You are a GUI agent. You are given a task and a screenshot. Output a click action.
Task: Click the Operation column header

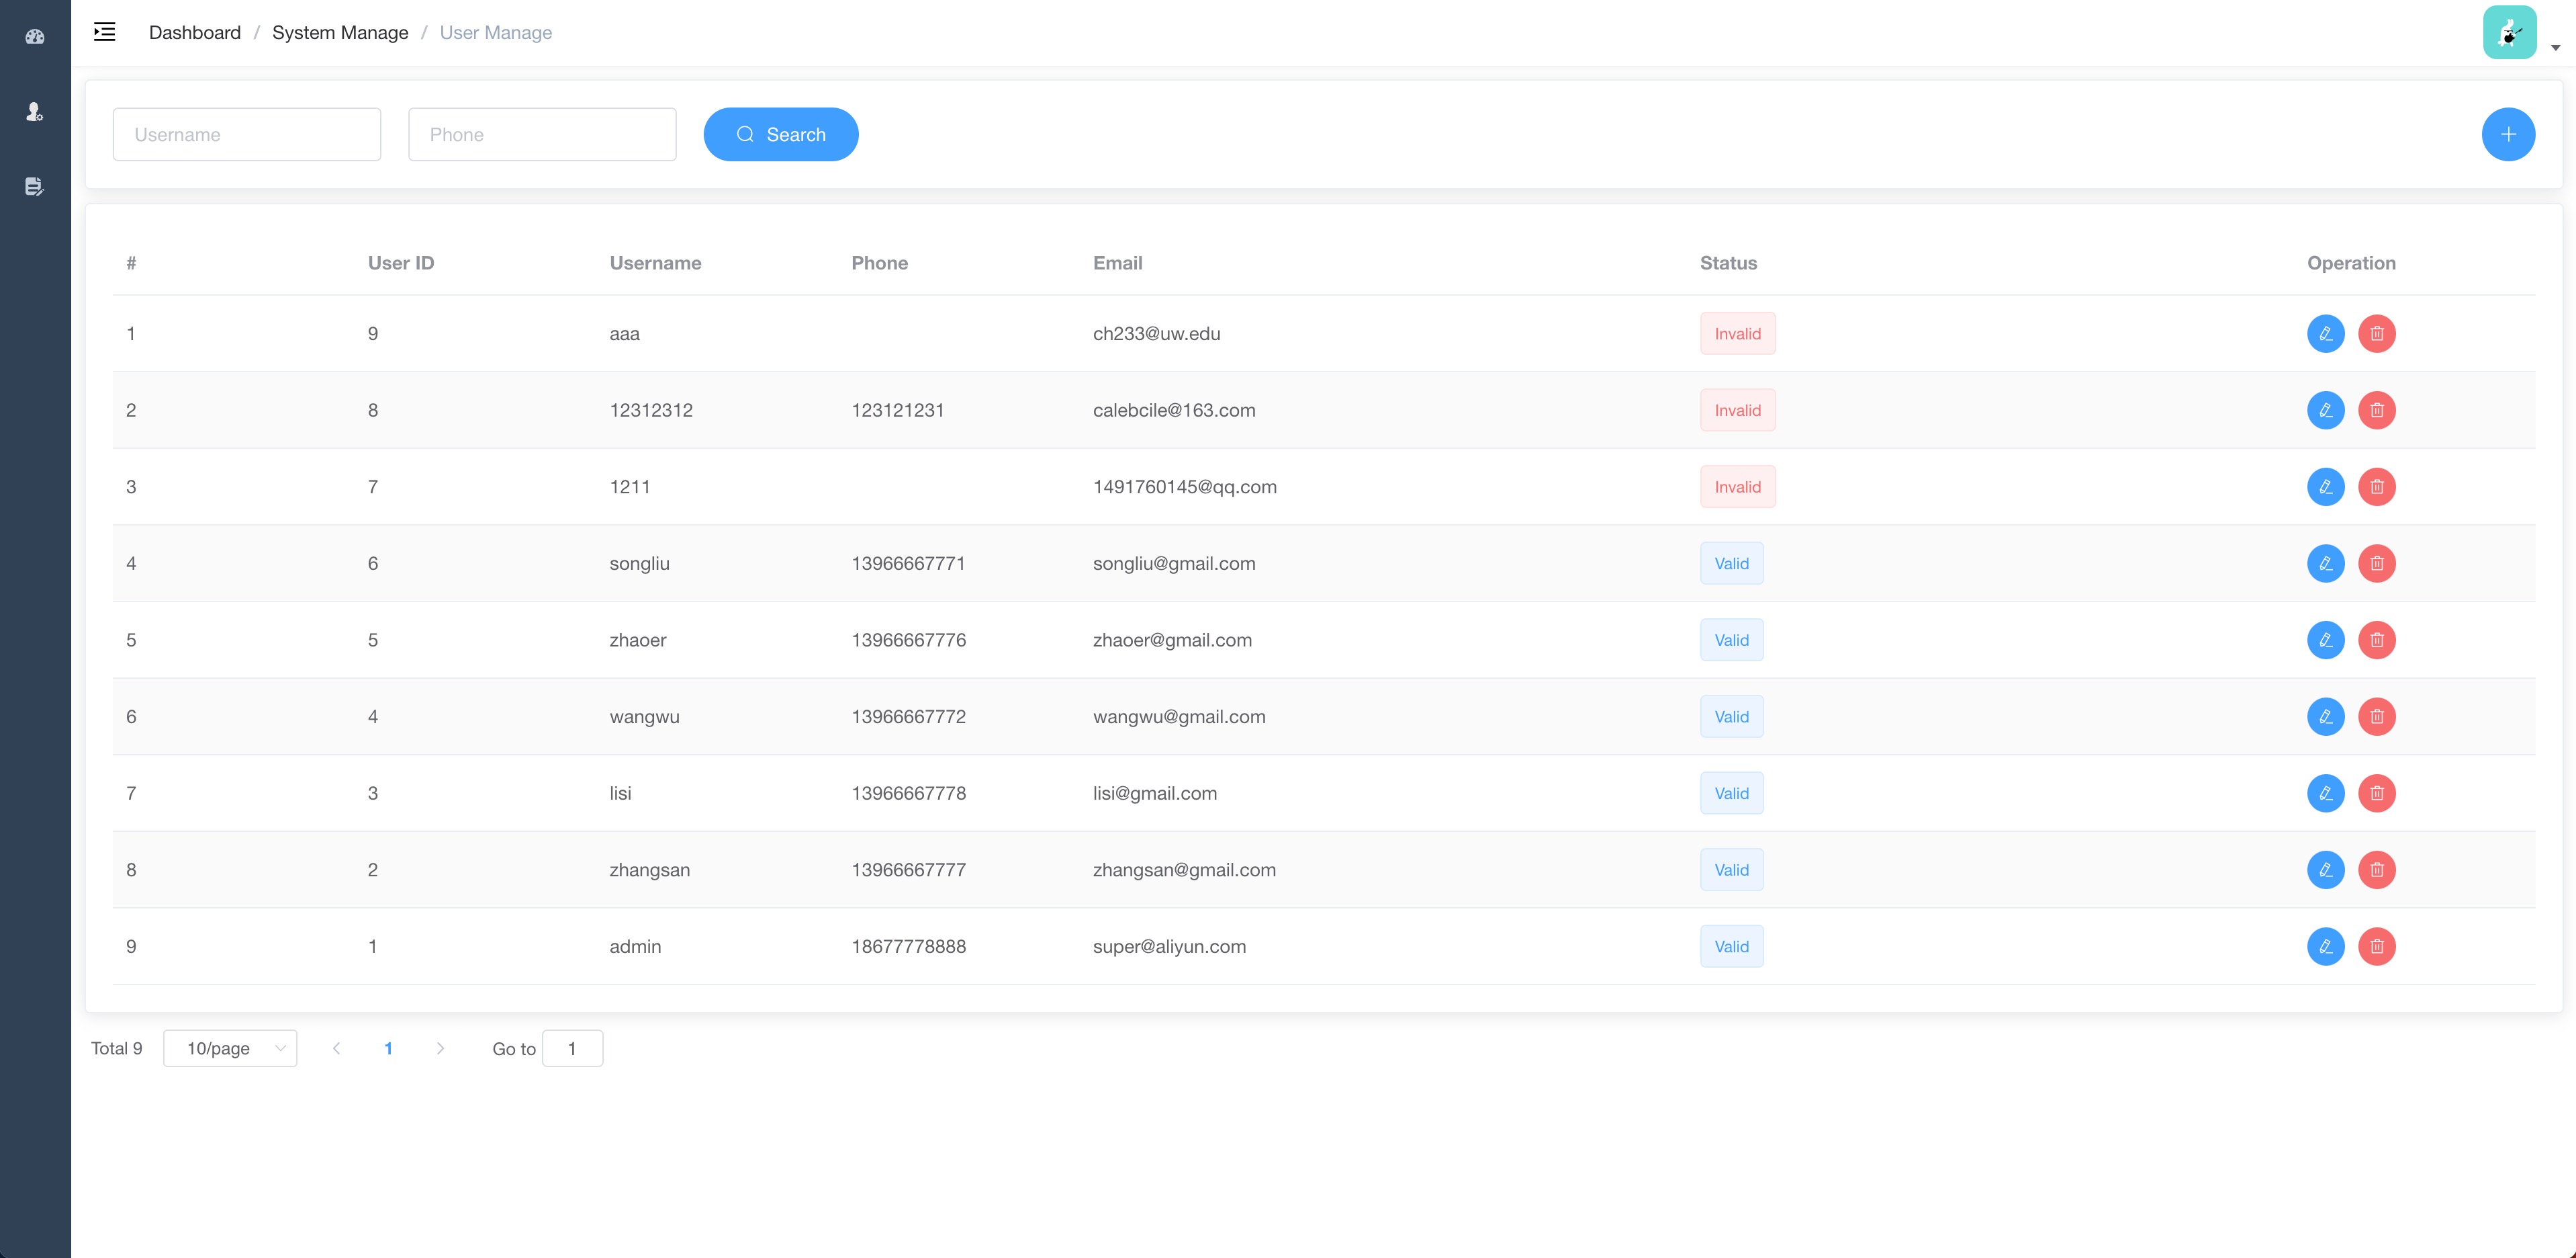[2351, 263]
